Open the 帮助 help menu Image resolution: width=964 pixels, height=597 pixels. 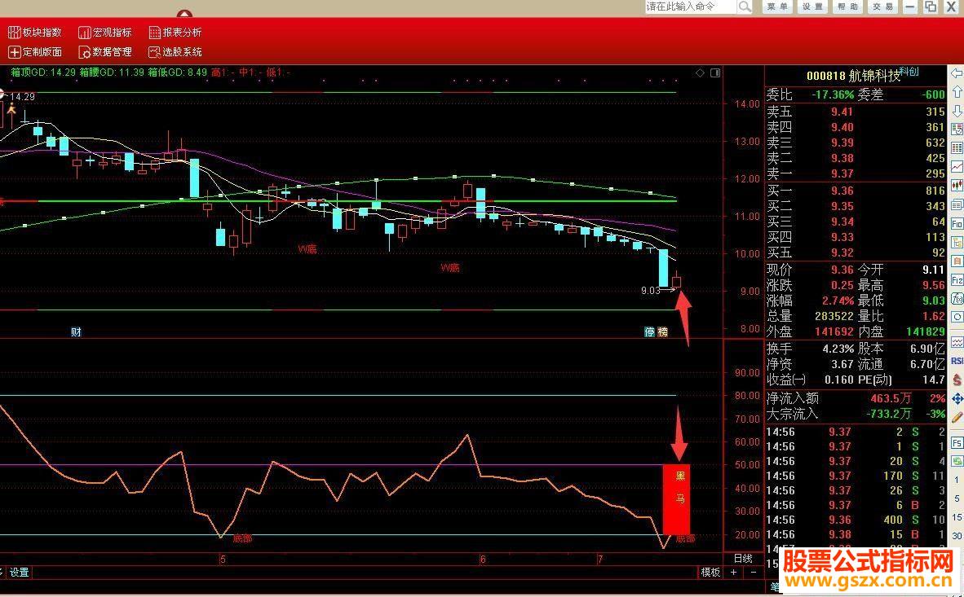pos(848,7)
